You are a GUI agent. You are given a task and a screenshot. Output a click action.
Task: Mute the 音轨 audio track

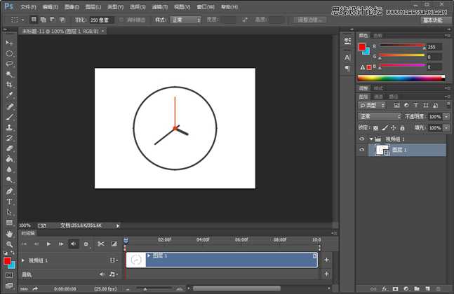(102, 274)
